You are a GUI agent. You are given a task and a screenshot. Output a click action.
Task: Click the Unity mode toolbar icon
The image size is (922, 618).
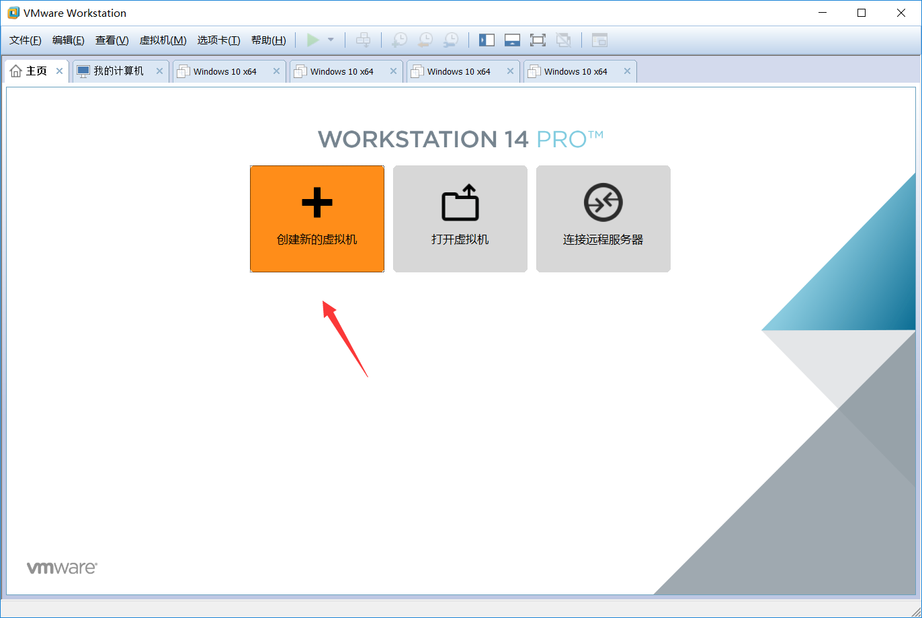tap(563, 40)
